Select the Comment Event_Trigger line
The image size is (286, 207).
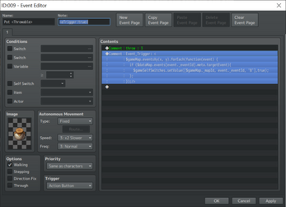190,53
